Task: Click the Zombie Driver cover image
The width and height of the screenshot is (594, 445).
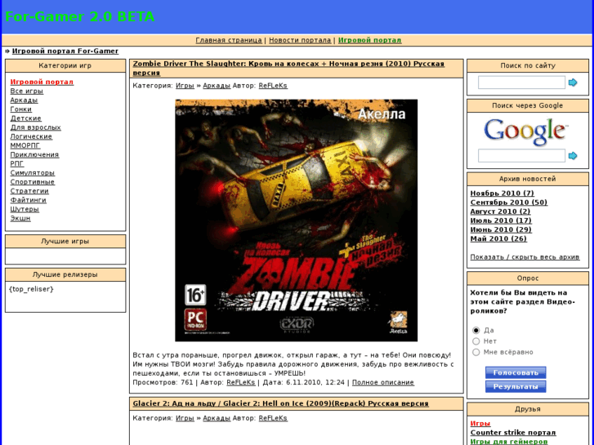Action: click(297, 220)
